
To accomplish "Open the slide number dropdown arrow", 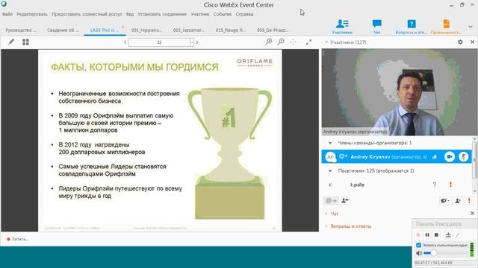I will (192, 42).
